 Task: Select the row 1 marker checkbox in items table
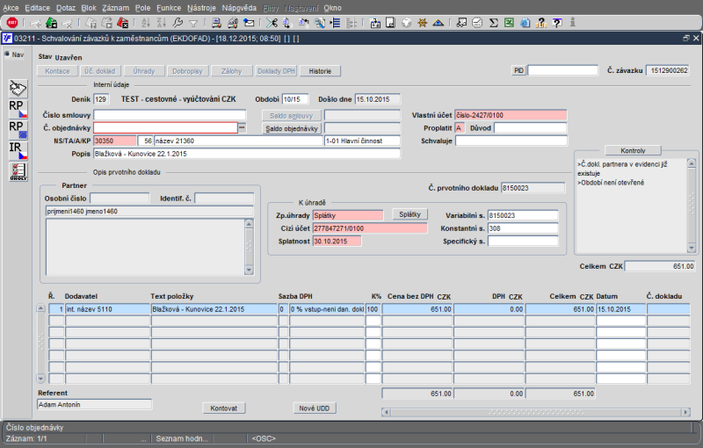click(56, 309)
